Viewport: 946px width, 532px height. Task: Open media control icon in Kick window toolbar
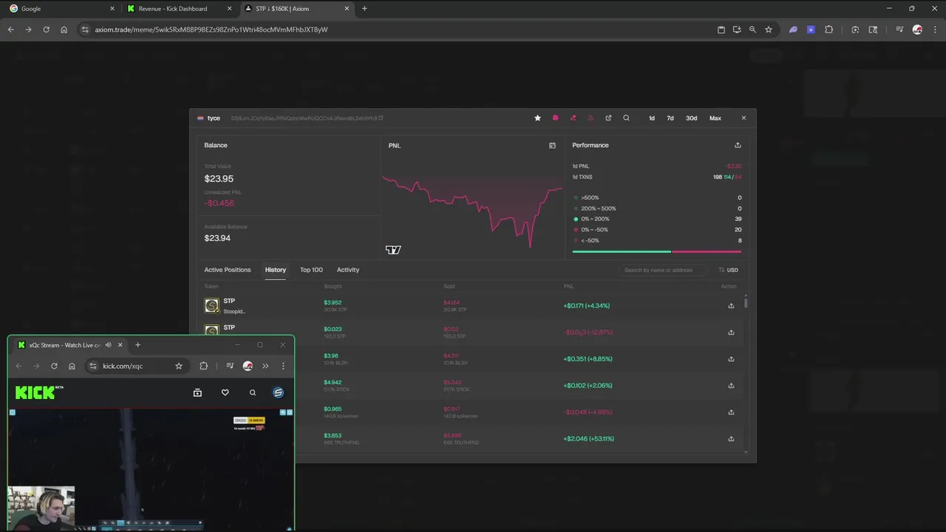(x=230, y=366)
